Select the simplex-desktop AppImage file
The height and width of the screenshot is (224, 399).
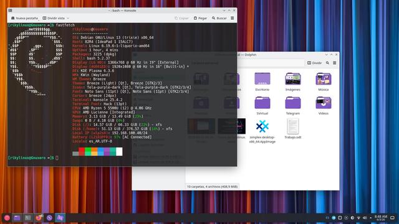[262, 131]
